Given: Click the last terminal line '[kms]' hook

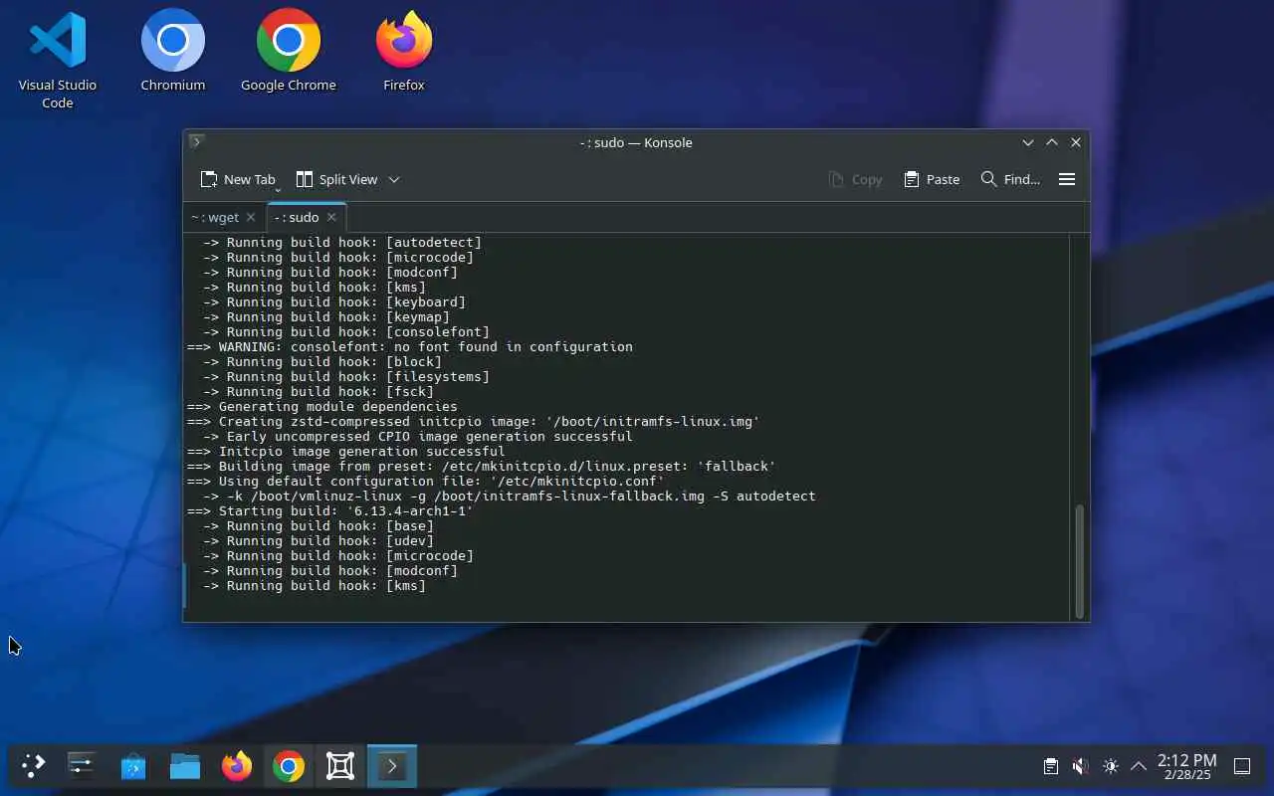Looking at the screenshot, I should click(315, 585).
